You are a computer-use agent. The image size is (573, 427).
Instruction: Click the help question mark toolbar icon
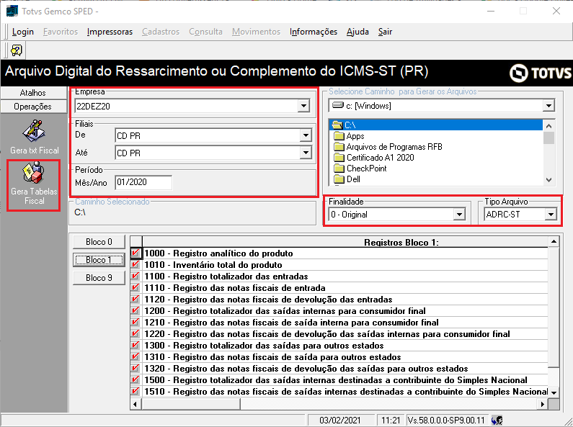tap(17, 50)
